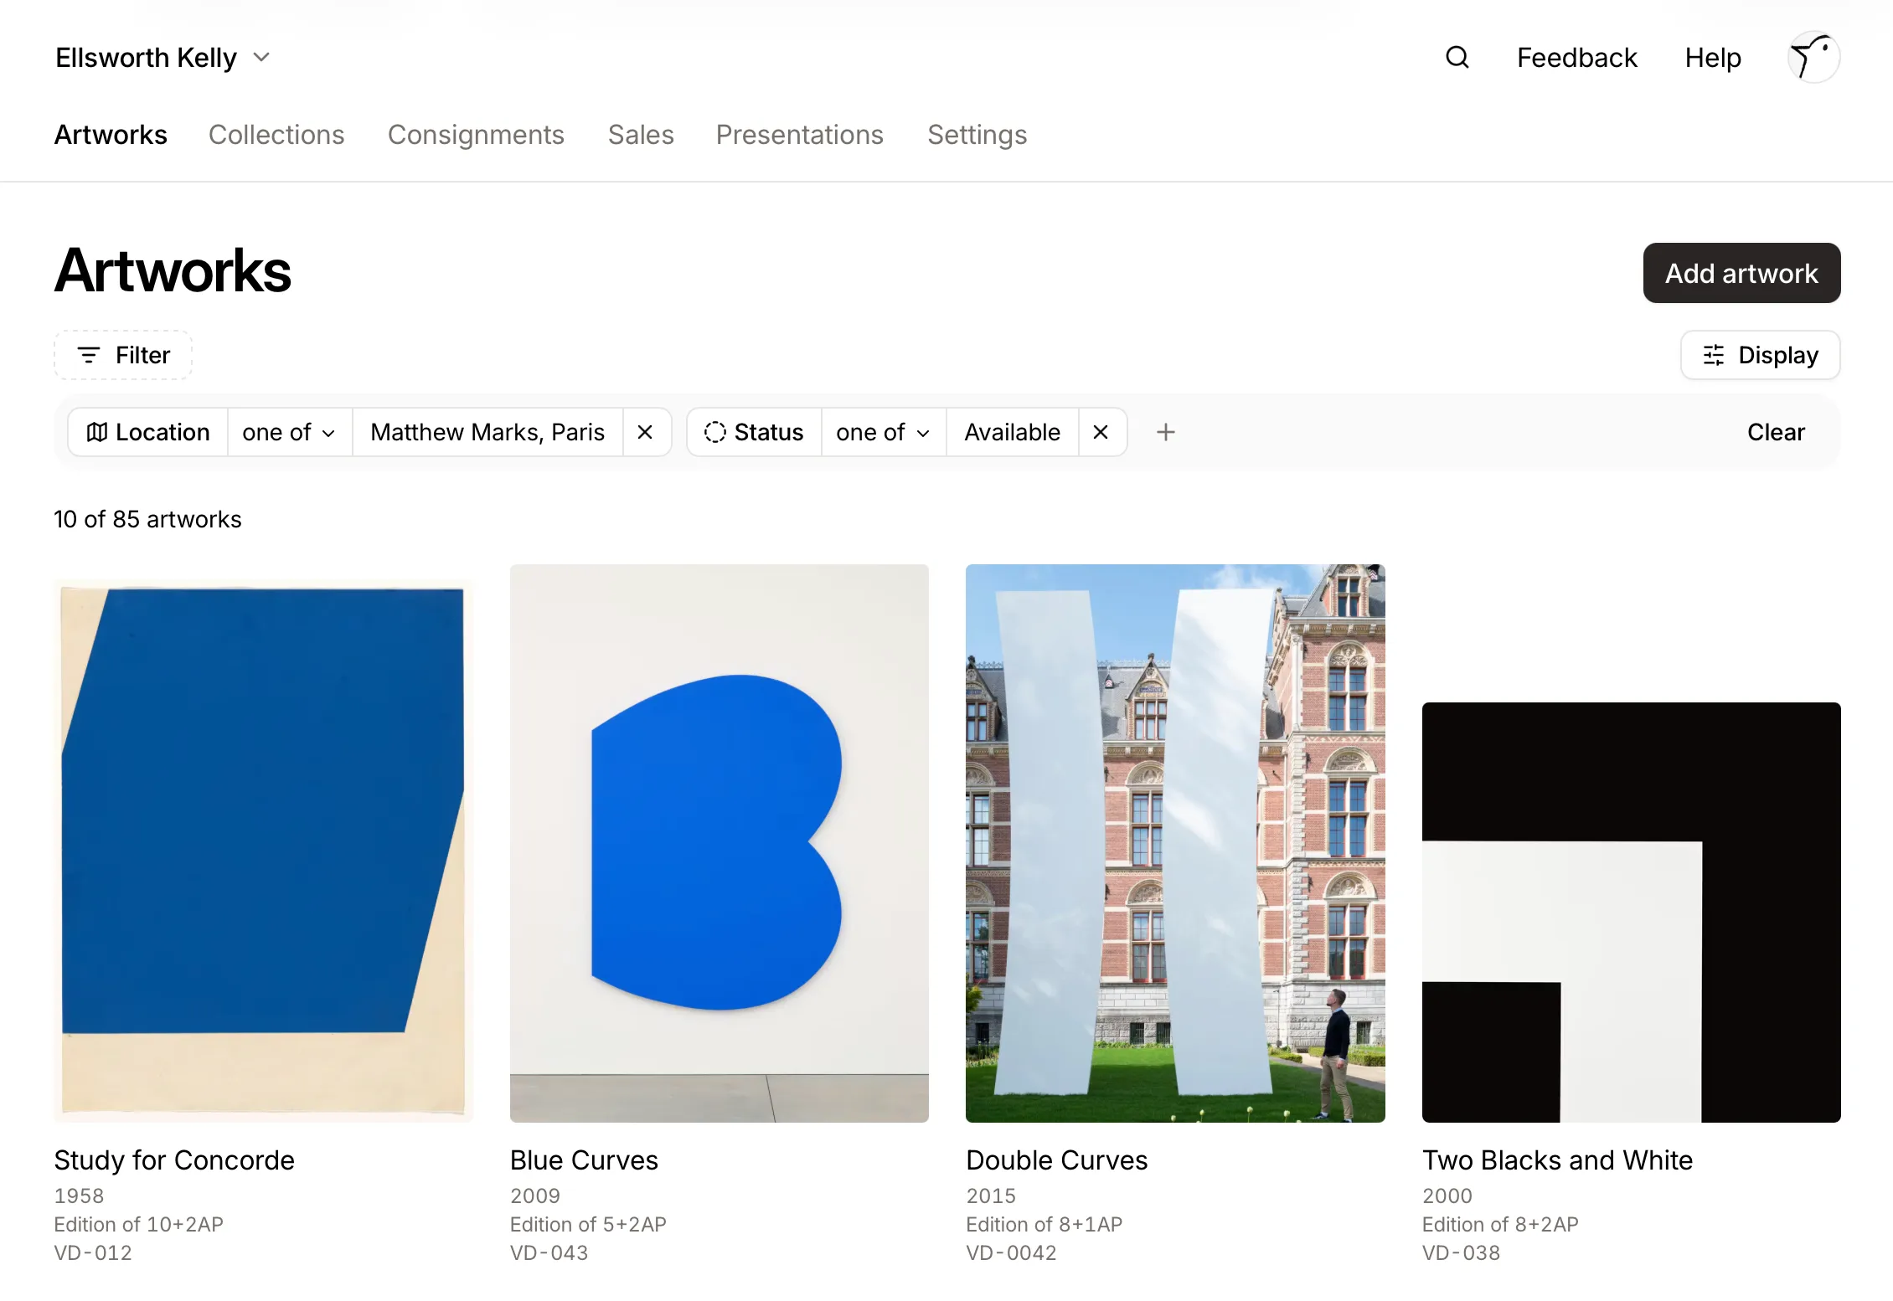
Task: Click the Add artwork button
Action: coord(1741,273)
